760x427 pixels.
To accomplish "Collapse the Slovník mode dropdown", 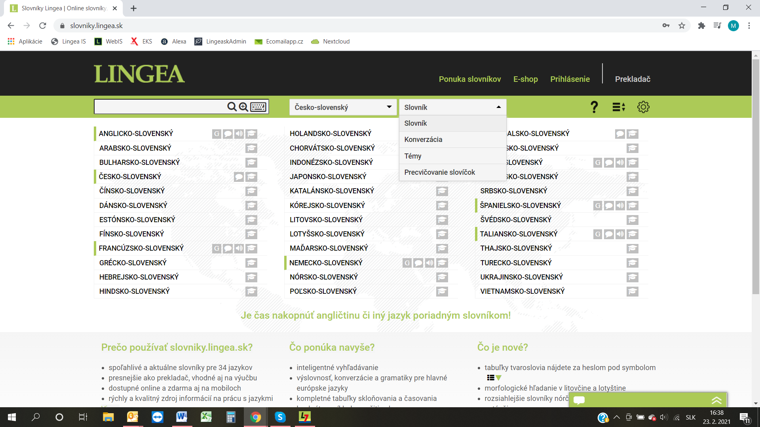I will (x=453, y=107).
